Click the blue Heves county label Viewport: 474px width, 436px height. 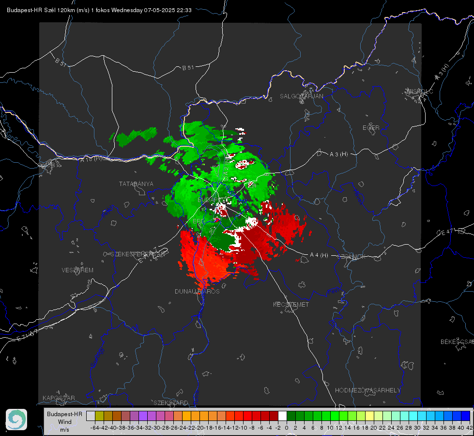pyautogui.click(x=358, y=197)
